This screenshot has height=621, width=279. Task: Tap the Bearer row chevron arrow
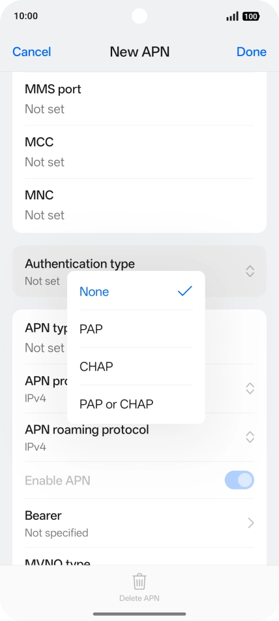(x=250, y=523)
